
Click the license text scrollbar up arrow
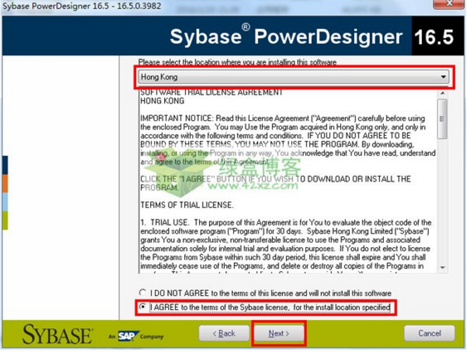click(x=443, y=93)
